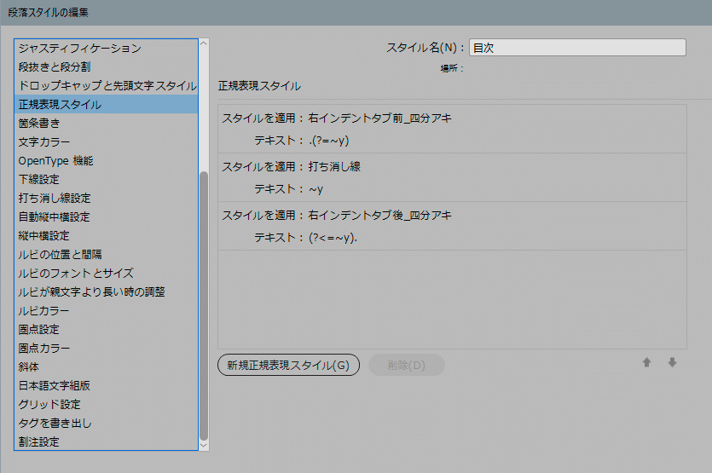
Task: Click 新規正規表現スタイル(G) button
Action: (288, 365)
